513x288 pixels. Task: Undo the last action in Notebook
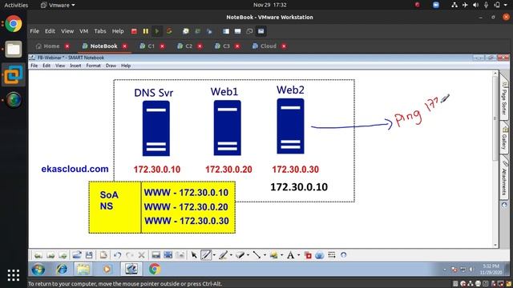118,255
